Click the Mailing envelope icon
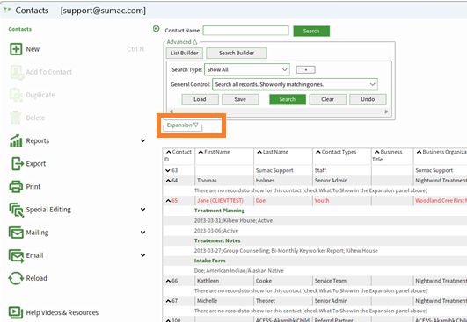This screenshot has height=322, width=467. coord(16,233)
